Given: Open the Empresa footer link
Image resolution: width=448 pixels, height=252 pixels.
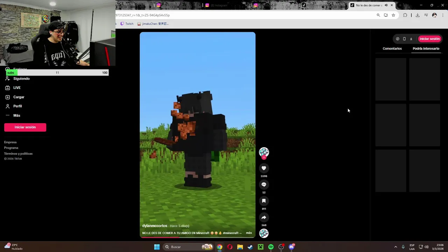Looking at the screenshot, I should pos(10,142).
